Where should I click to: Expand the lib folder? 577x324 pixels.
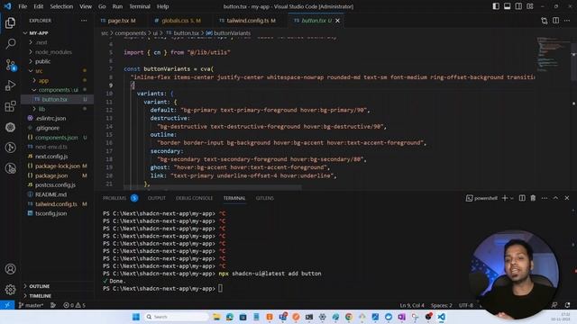pyautogui.click(x=42, y=109)
